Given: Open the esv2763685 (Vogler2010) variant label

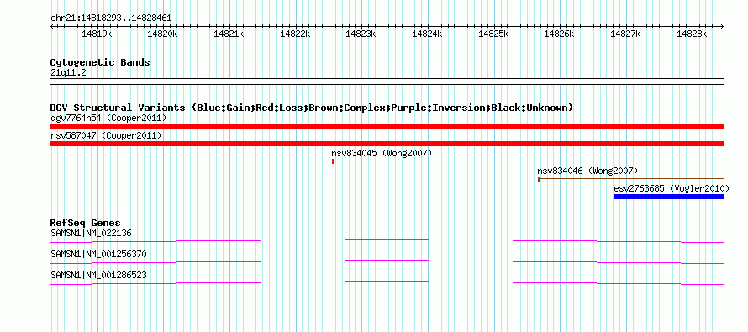Looking at the screenshot, I should 672,188.
